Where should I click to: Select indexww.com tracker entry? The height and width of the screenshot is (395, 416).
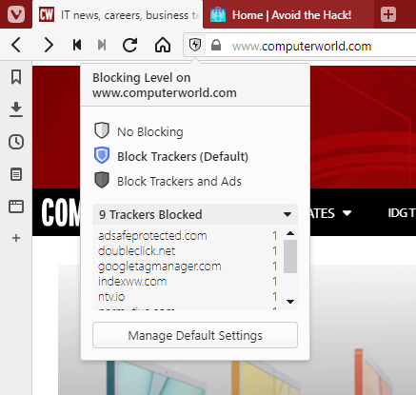(x=188, y=282)
